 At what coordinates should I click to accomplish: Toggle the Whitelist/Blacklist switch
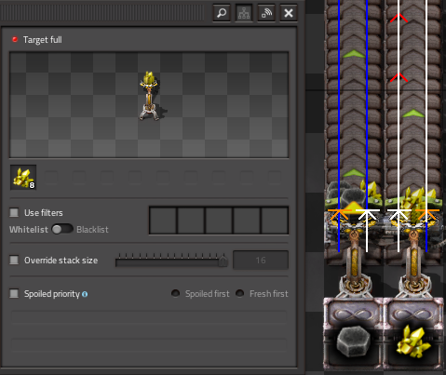(62, 229)
